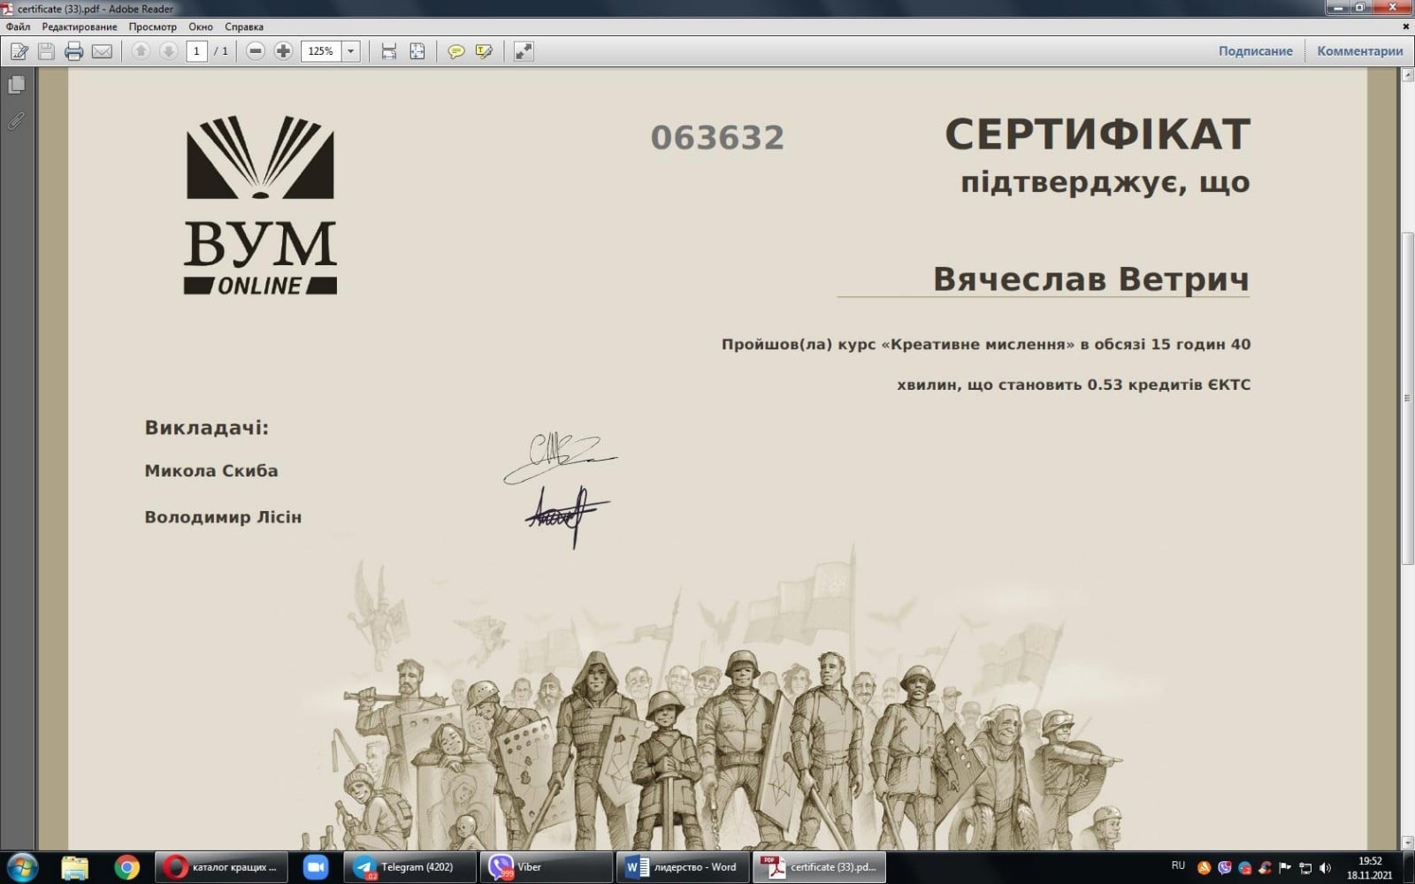Open the Комментарии pane
1415x884 pixels.
pyautogui.click(x=1359, y=51)
